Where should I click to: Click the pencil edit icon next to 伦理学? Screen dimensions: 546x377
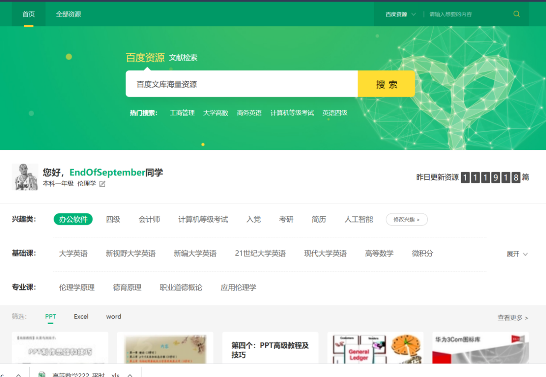102,184
